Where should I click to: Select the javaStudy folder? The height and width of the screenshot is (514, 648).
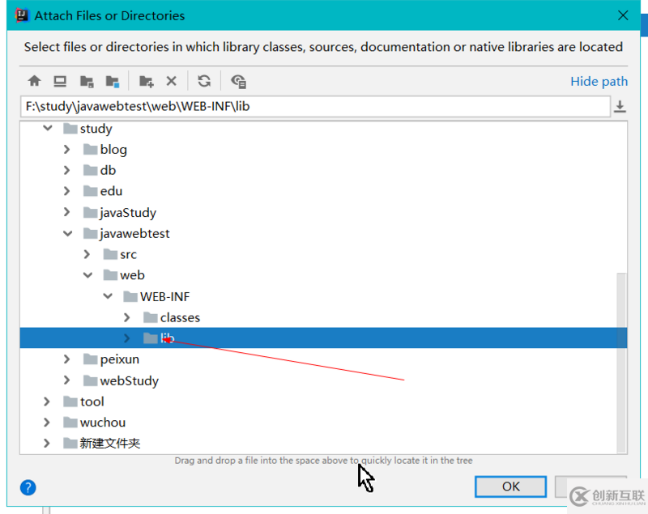click(120, 212)
